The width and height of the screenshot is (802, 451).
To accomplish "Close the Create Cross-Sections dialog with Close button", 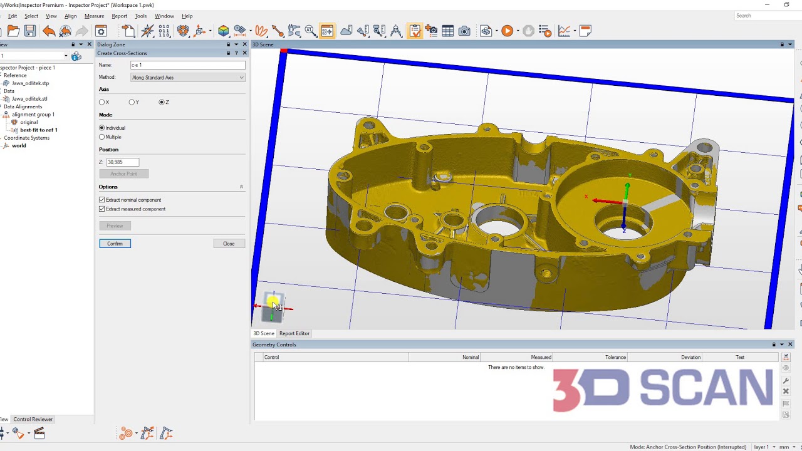I will [229, 243].
